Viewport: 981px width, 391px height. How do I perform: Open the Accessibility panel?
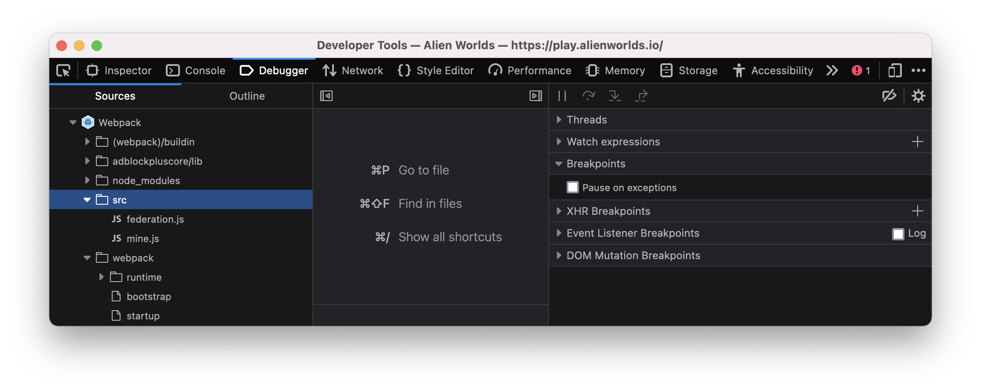tap(773, 71)
